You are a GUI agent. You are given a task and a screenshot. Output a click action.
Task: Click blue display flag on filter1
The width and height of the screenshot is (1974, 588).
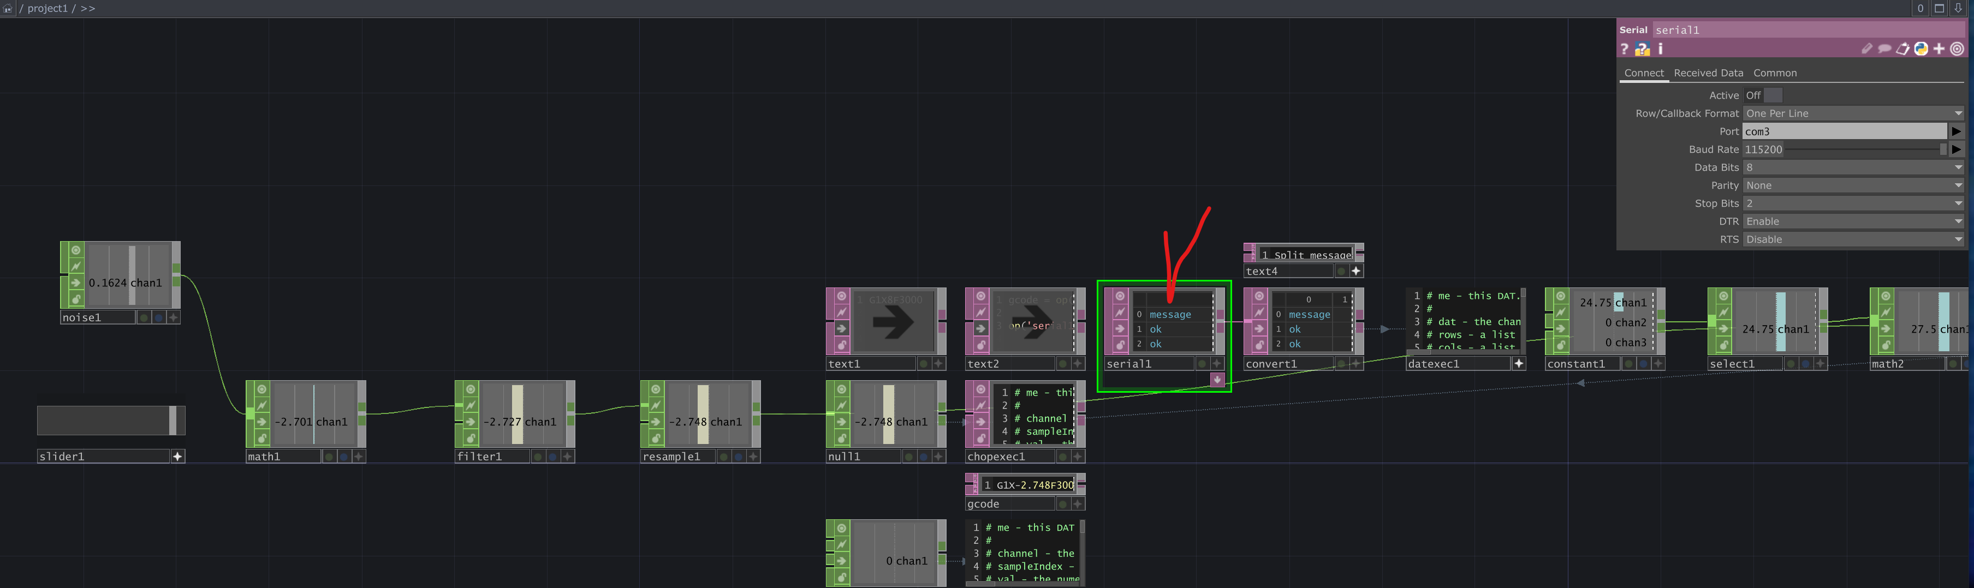click(x=552, y=457)
